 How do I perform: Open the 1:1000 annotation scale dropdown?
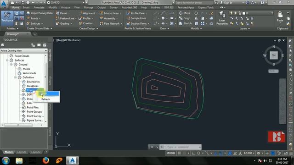click(x=249, y=153)
